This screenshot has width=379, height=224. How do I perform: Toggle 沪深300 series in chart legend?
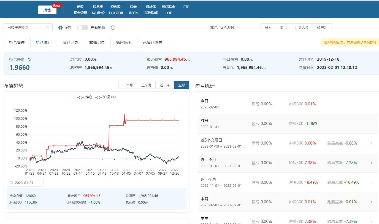(x=105, y=97)
